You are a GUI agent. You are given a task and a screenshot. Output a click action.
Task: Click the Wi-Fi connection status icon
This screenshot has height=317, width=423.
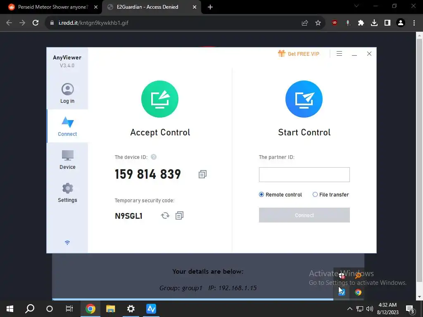point(67,243)
